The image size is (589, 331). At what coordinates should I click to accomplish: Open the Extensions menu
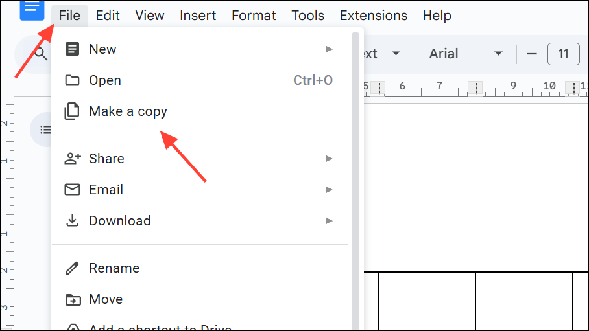coord(374,16)
